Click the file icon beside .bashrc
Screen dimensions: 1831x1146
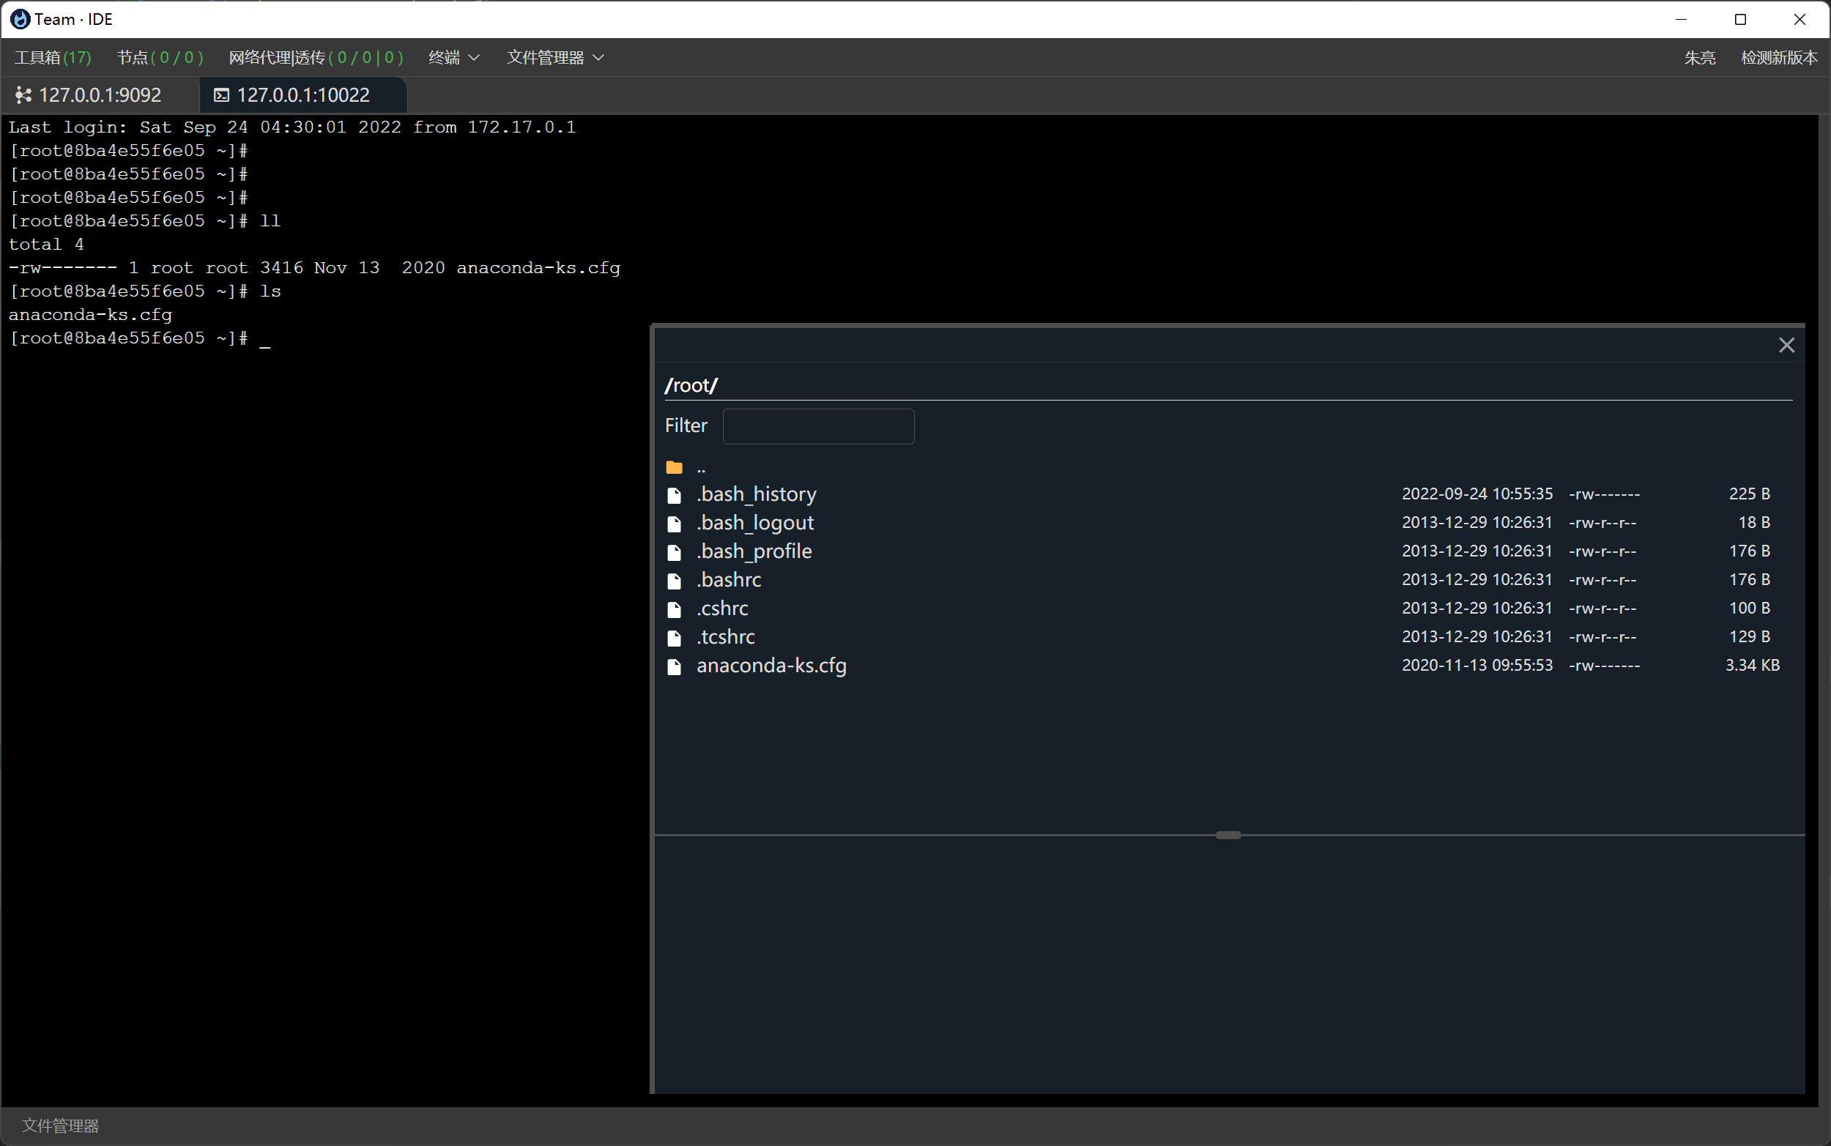pyautogui.click(x=675, y=581)
